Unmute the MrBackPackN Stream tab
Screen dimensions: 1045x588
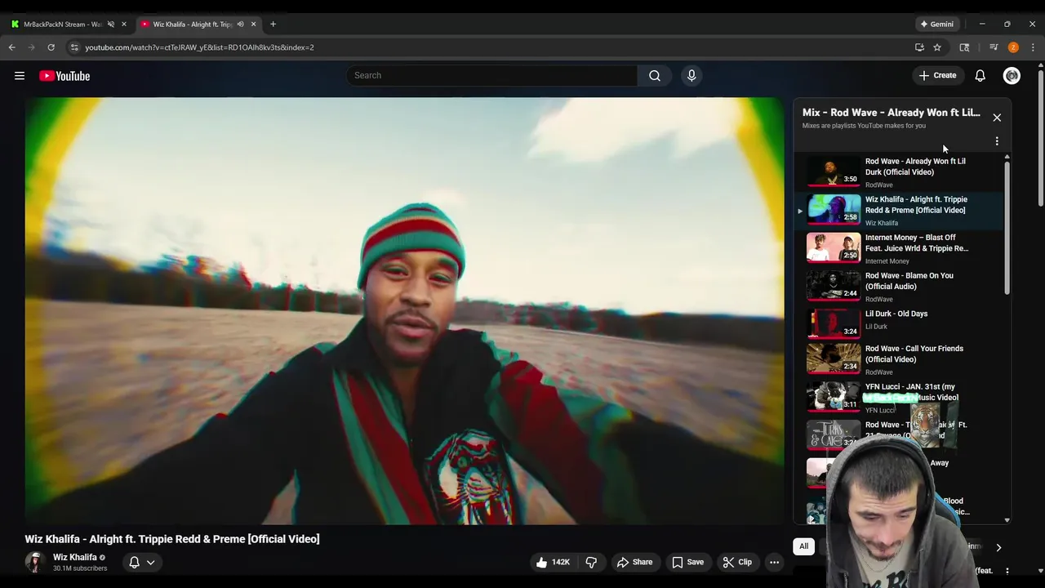tap(111, 24)
